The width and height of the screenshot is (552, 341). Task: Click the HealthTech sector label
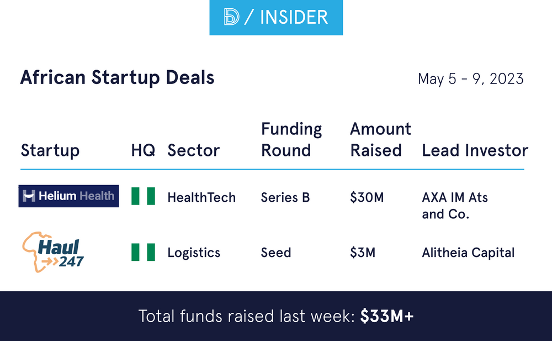(x=201, y=197)
